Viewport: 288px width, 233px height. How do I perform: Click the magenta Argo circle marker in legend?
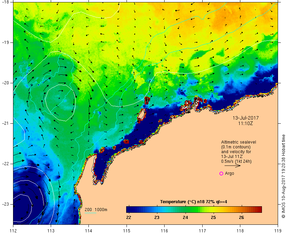(221, 173)
